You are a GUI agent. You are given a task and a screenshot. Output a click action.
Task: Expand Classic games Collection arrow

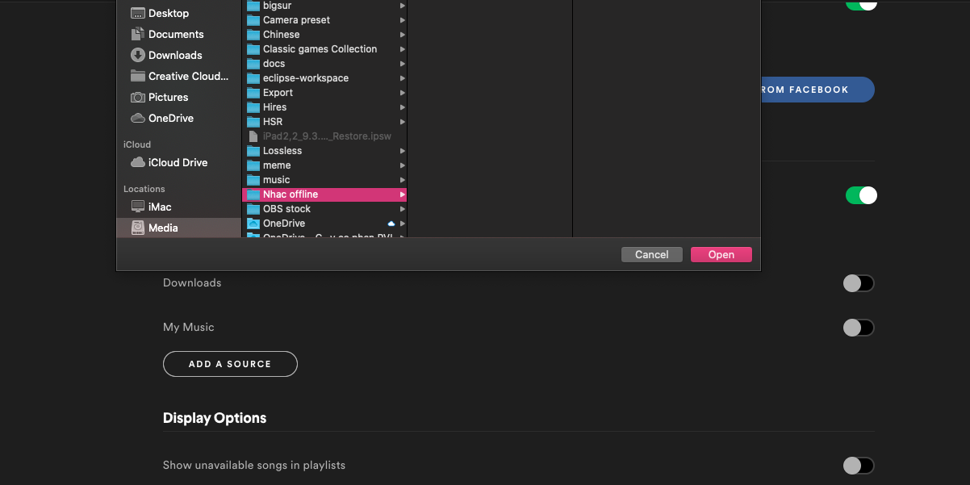click(x=402, y=49)
